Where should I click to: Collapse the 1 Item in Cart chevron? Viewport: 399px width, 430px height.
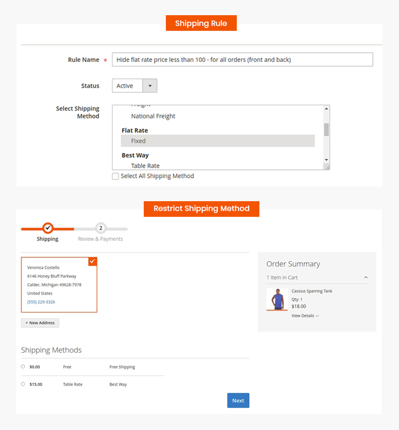coord(366,278)
